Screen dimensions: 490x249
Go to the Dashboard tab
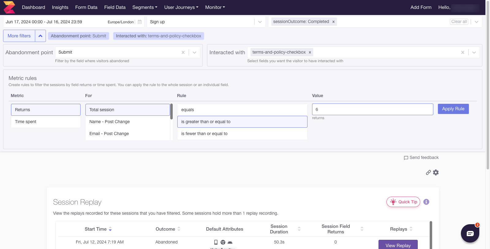pos(33,7)
